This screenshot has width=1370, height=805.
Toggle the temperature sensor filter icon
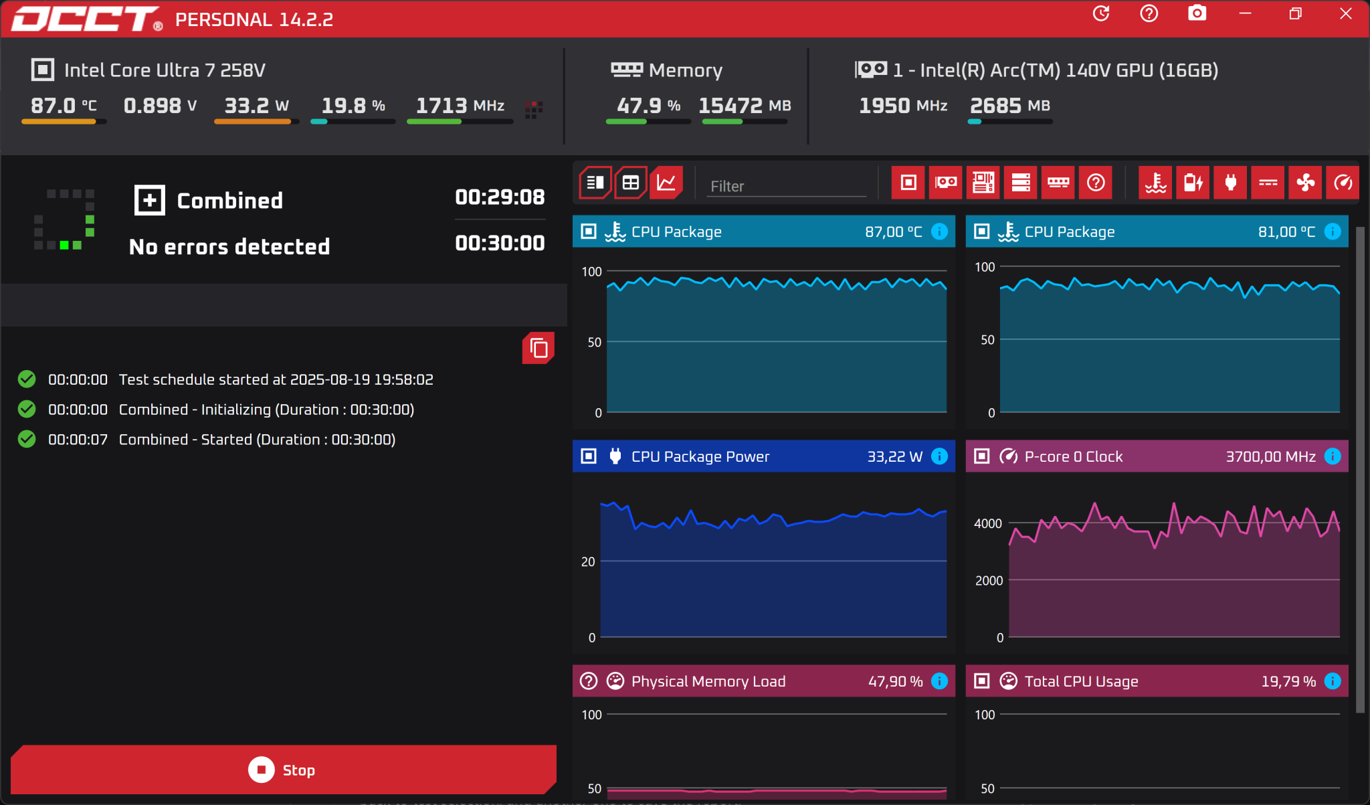pos(1155,183)
